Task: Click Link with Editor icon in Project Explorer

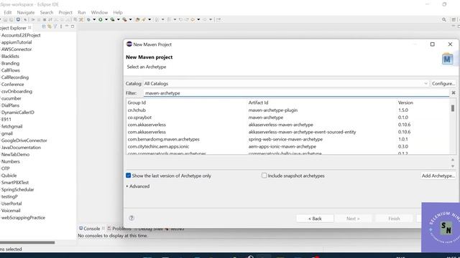Action: click(50, 27)
